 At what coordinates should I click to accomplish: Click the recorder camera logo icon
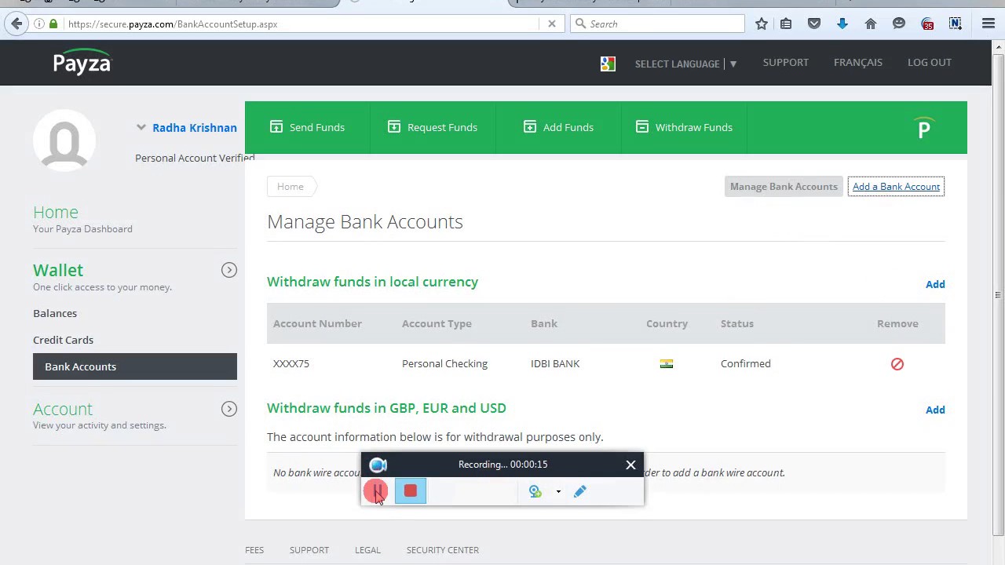coord(378,465)
